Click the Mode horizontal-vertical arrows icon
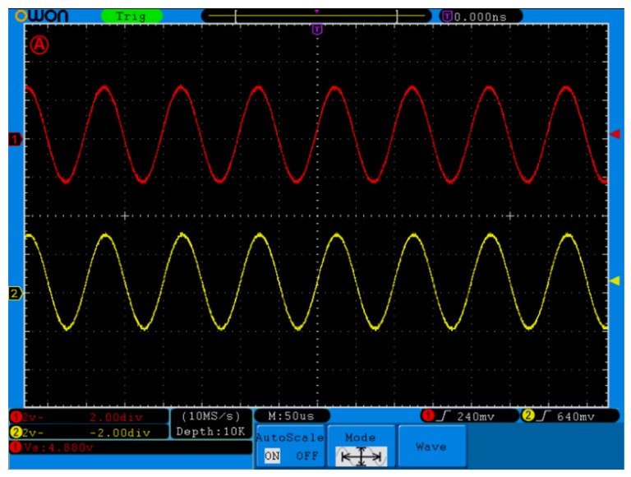This screenshot has height=477, width=631. click(x=361, y=456)
